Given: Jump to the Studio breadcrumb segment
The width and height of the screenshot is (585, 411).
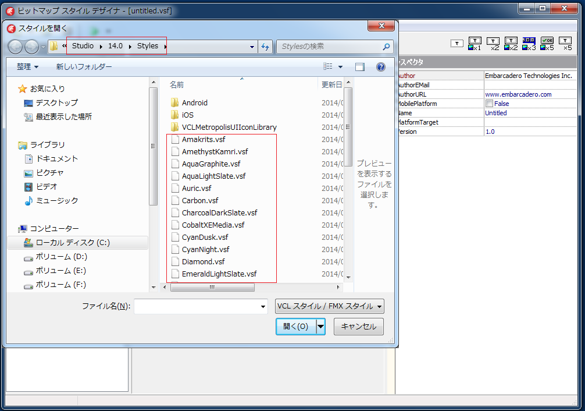Looking at the screenshot, I should (x=83, y=46).
